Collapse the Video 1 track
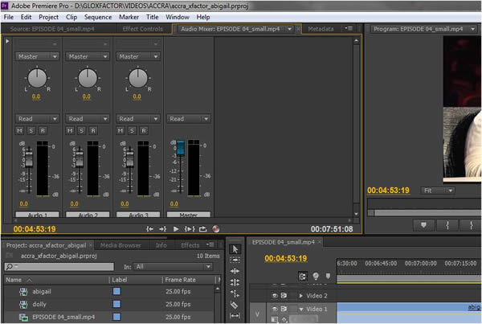This screenshot has width=482, height=324. 301,309
